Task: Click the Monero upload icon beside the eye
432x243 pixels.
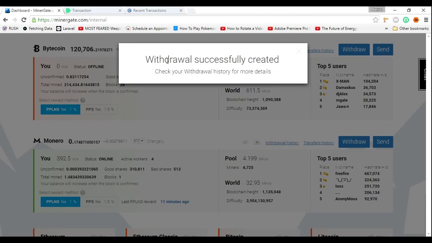Action: point(257,142)
